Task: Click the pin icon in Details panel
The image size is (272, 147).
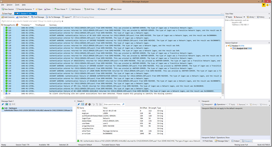Action: click(x=79, y=104)
